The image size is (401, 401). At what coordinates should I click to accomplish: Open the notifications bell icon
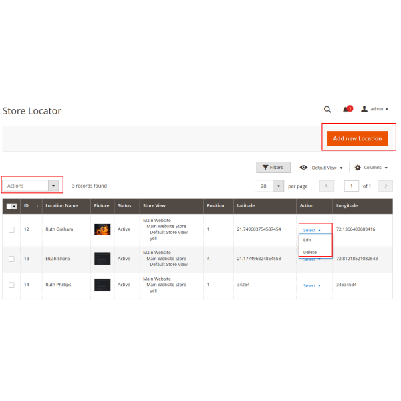coord(346,109)
